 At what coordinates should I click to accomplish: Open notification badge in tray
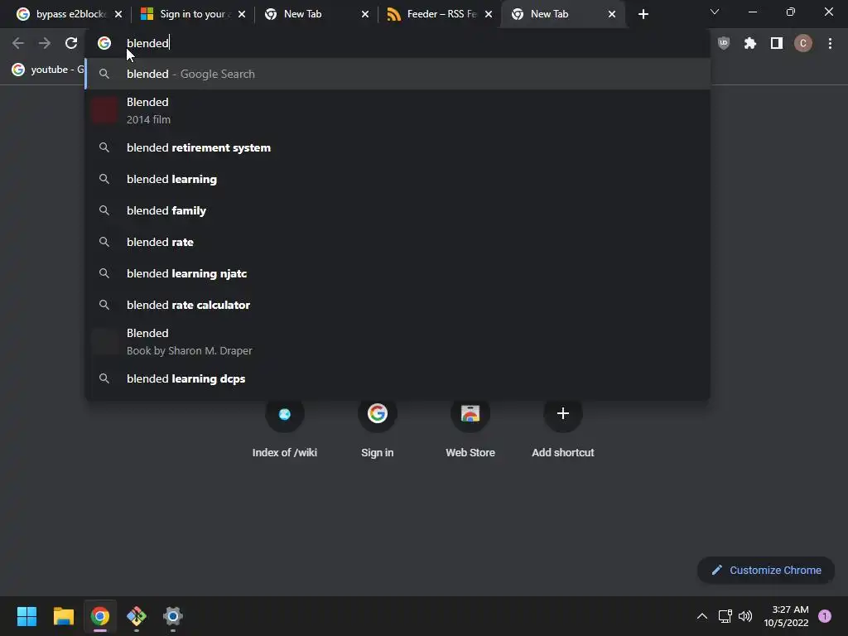(x=824, y=616)
